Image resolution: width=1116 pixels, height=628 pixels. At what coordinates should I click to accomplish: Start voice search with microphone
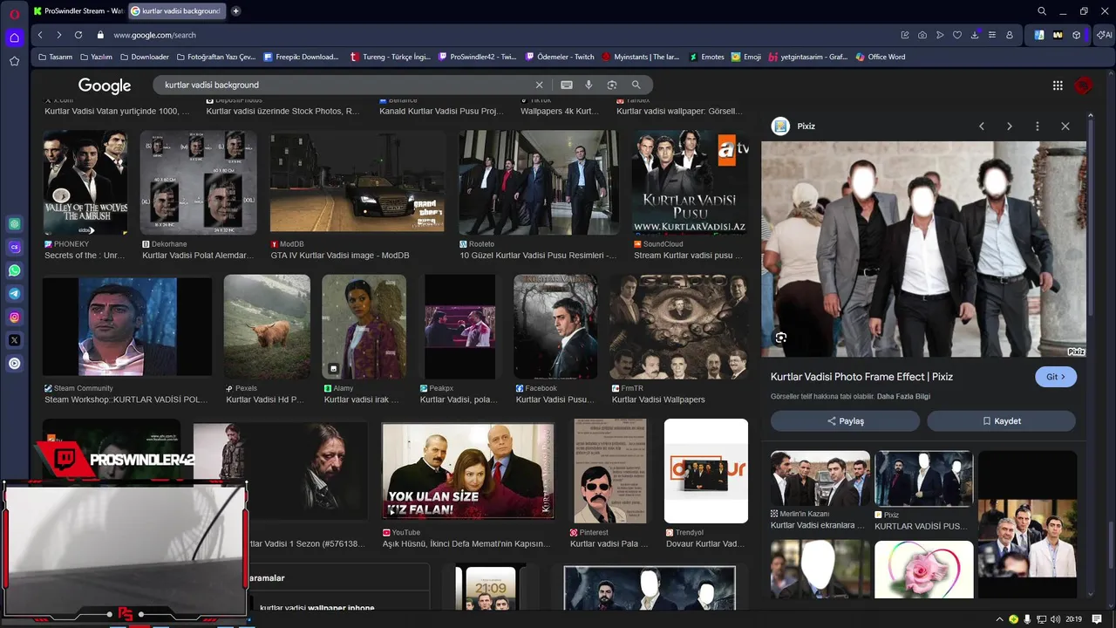pos(589,85)
